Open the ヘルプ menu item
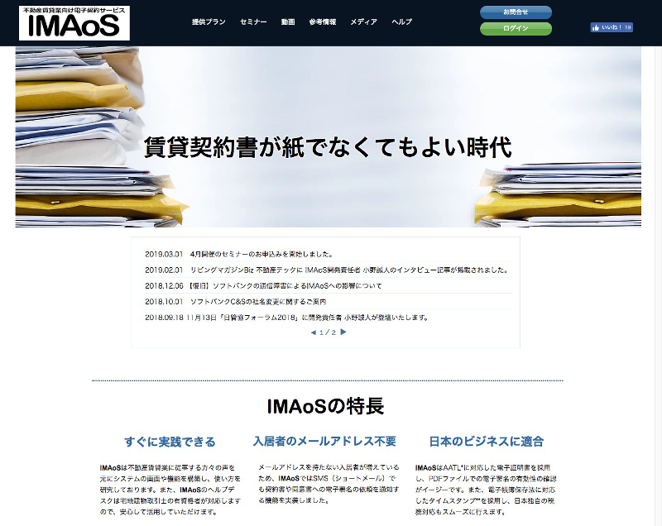 (401, 22)
